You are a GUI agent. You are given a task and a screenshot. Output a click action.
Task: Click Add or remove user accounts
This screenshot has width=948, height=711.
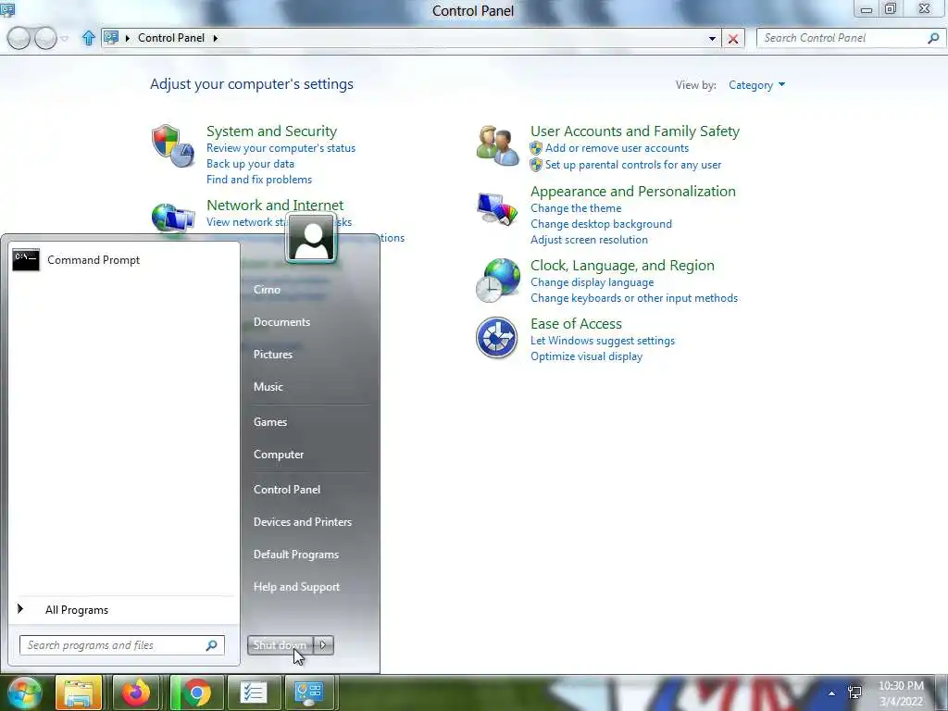pyautogui.click(x=617, y=148)
